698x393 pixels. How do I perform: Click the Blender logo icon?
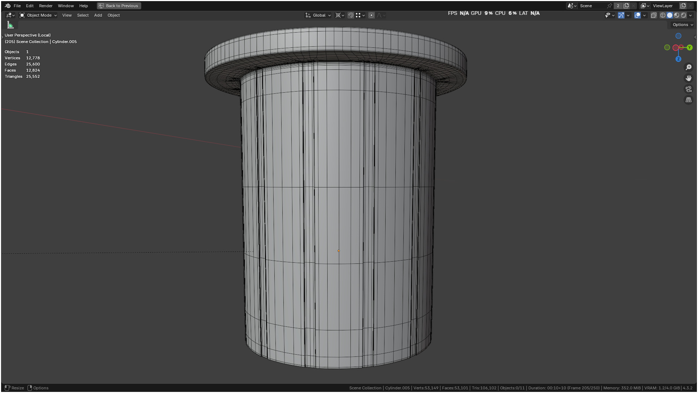8,6
